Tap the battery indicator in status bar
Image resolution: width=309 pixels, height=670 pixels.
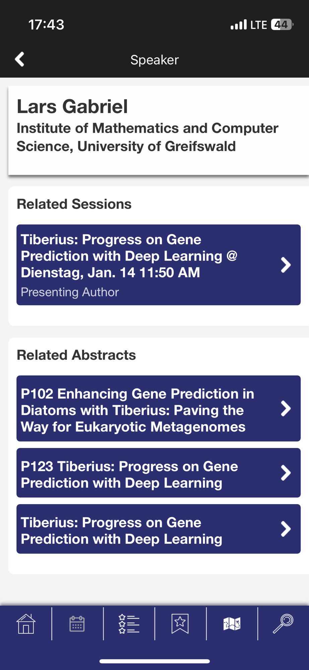coord(282,24)
